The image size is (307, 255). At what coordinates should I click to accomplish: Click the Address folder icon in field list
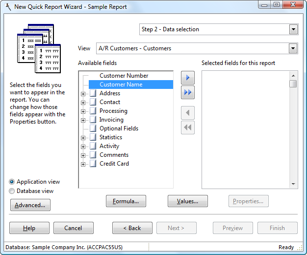[92, 94]
